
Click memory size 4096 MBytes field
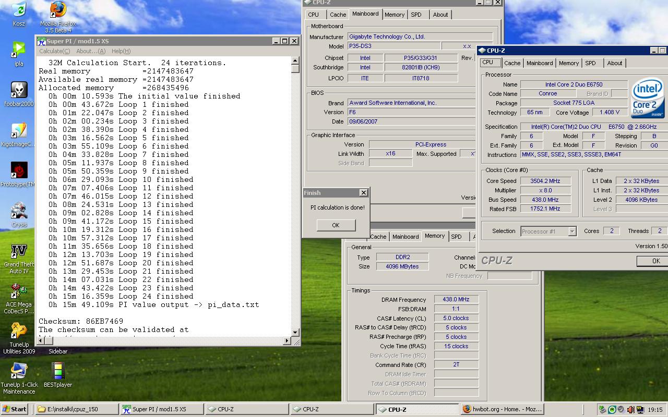tap(402, 266)
